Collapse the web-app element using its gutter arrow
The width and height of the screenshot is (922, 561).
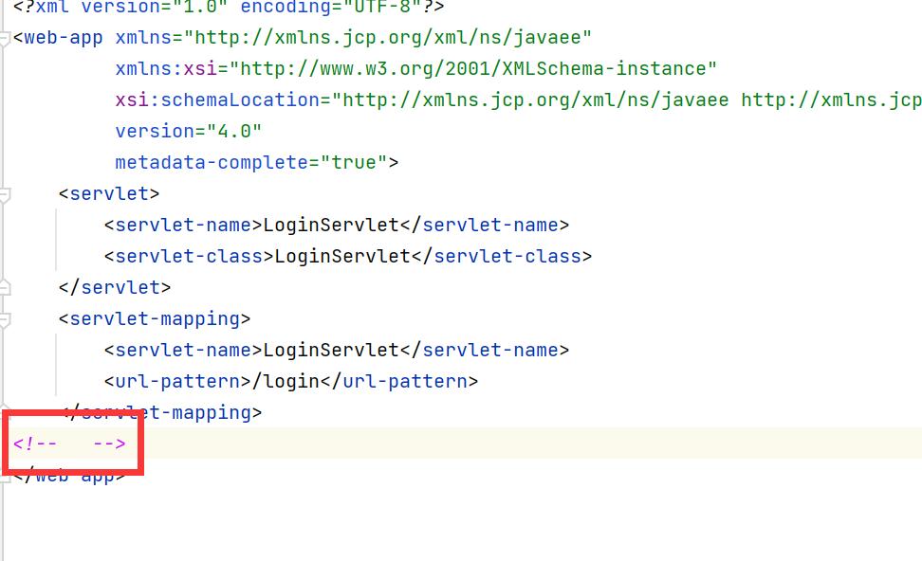pyautogui.click(x=4, y=37)
